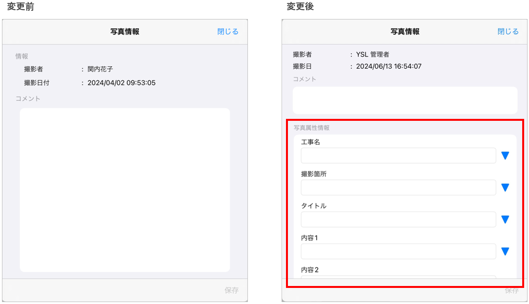This screenshot has height=304, width=529.
Task: Focus the 撮影箇所 text field
Action: point(398,188)
